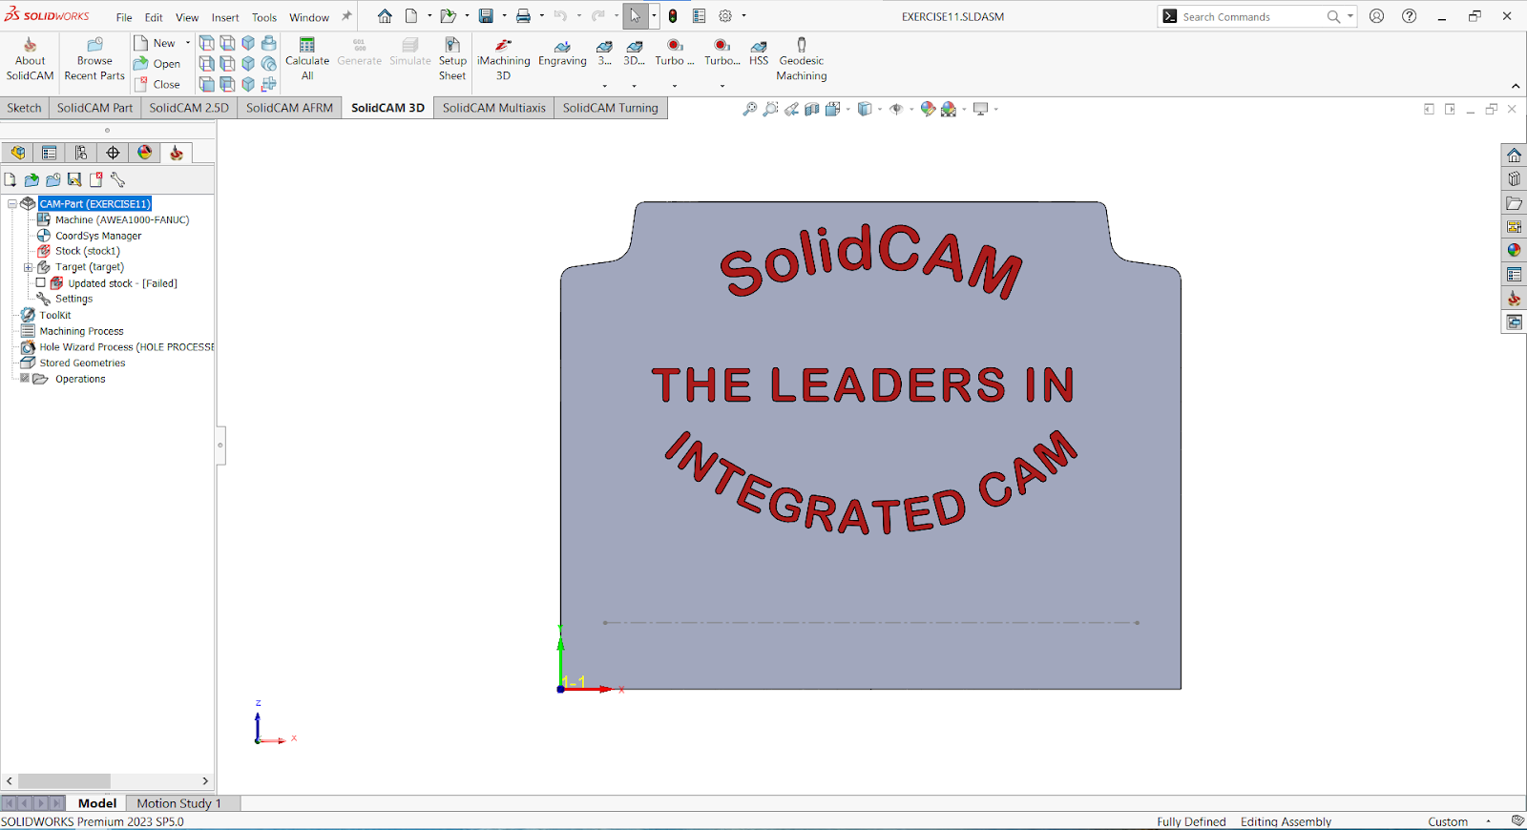Click Edit Appearance icon in view toolbar
1527x830 pixels.
point(927,110)
